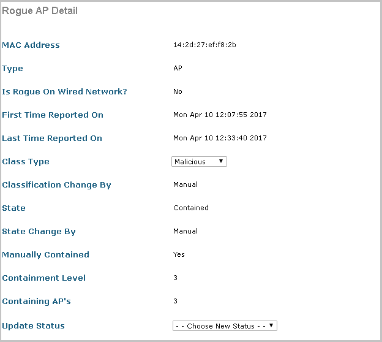Click the Manual value beside State Change By
The width and height of the screenshot is (382, 342).
click(x=185, y=231)
